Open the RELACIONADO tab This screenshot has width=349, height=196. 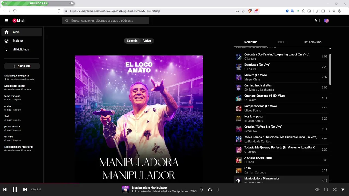pos(313,42)
